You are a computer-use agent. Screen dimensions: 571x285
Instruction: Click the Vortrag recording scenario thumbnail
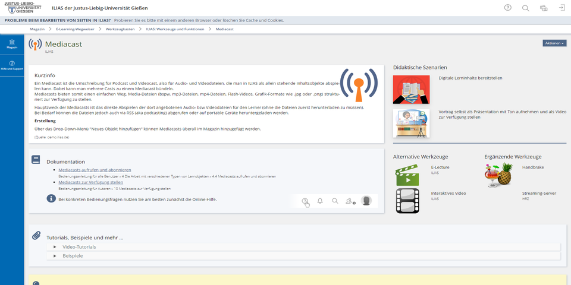[x=411, y=123]
